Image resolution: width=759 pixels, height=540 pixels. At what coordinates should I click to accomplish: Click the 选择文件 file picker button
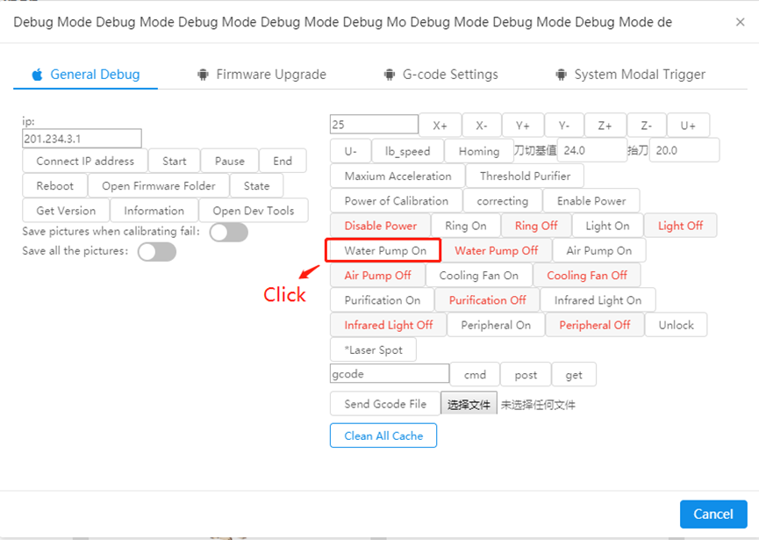[469, 403]
